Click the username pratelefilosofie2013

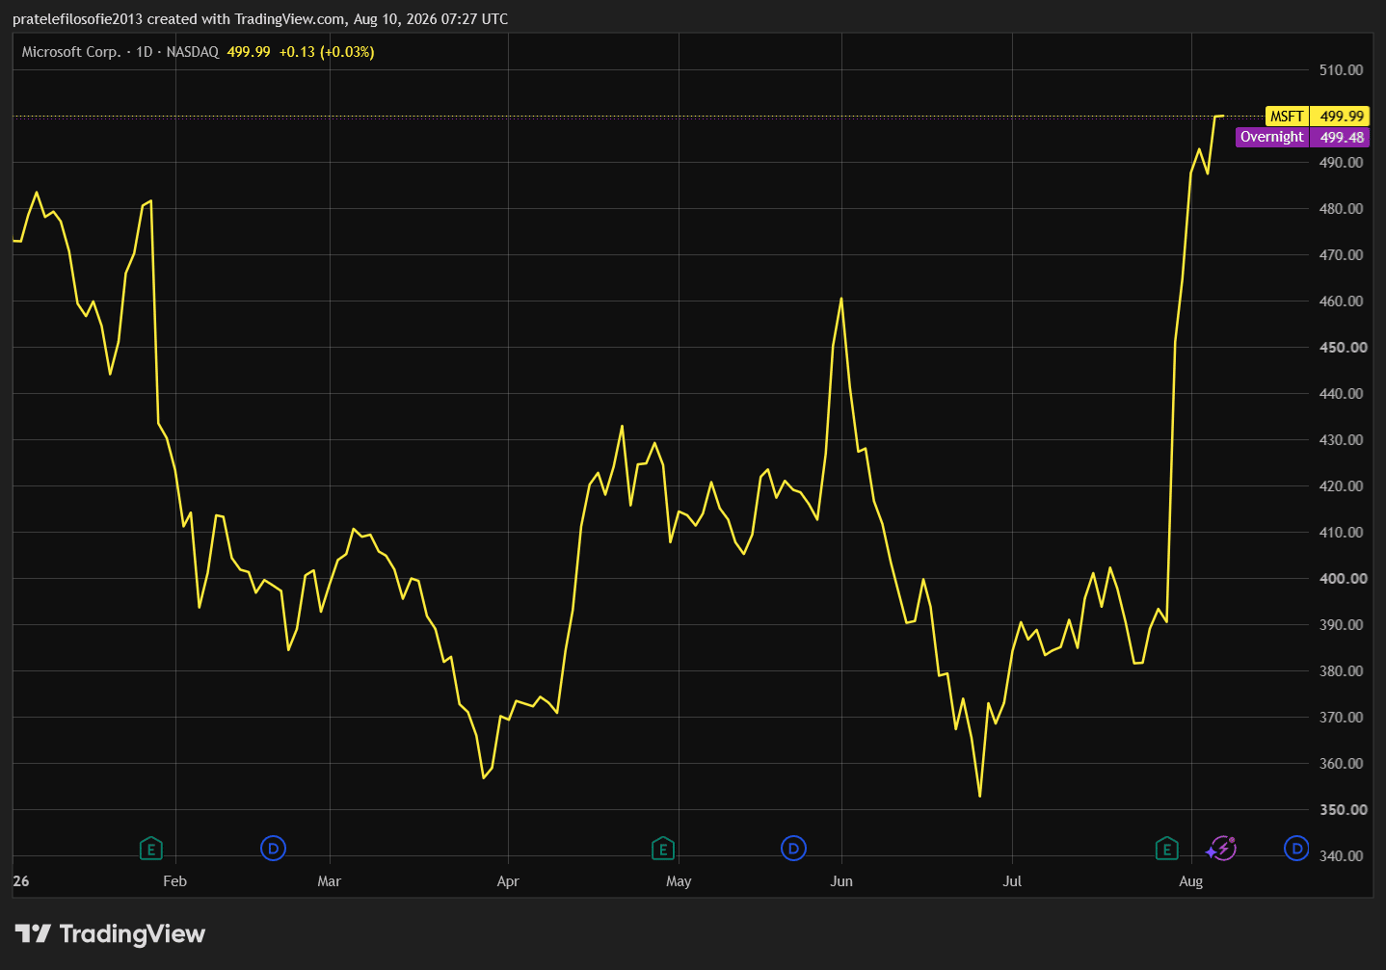click(x=77, y=19)
